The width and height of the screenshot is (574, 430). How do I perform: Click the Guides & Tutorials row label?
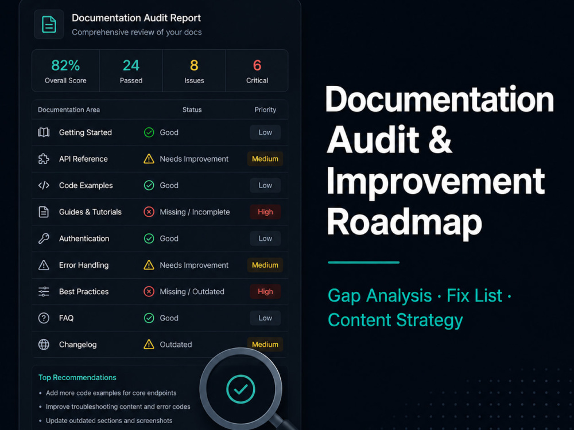point(91,212)
